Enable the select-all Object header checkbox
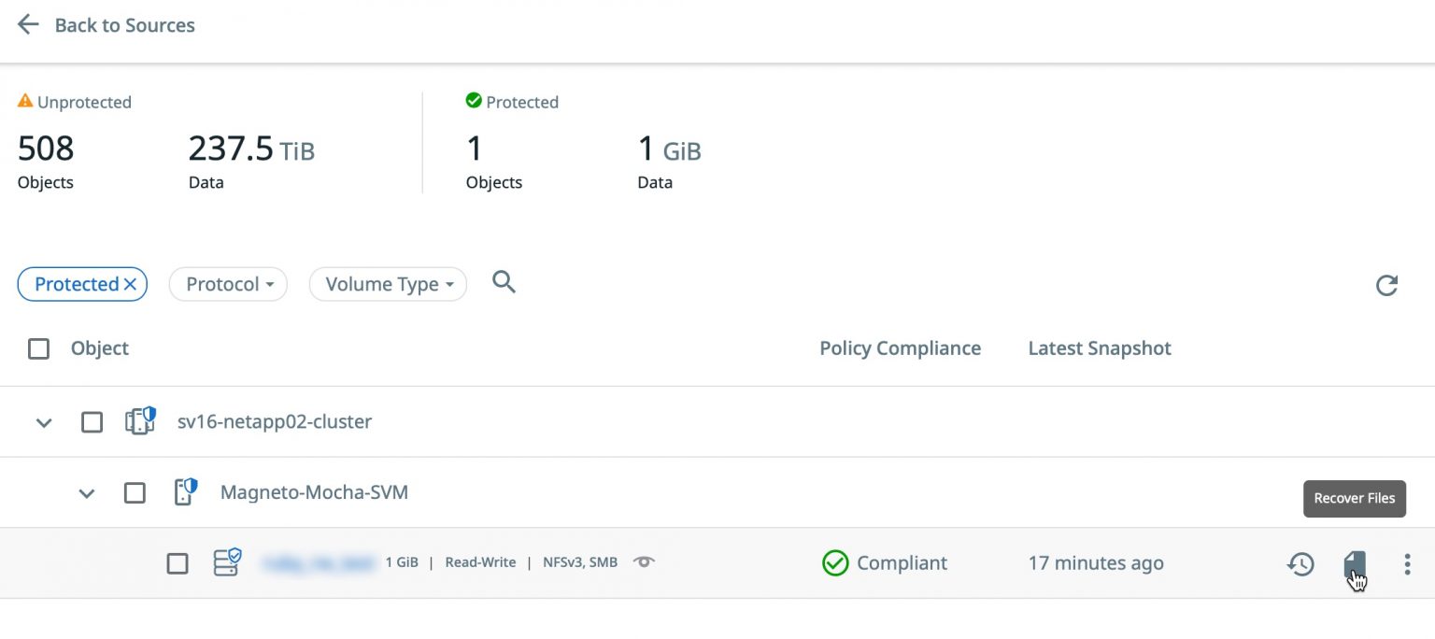 [x=38, y=348]
